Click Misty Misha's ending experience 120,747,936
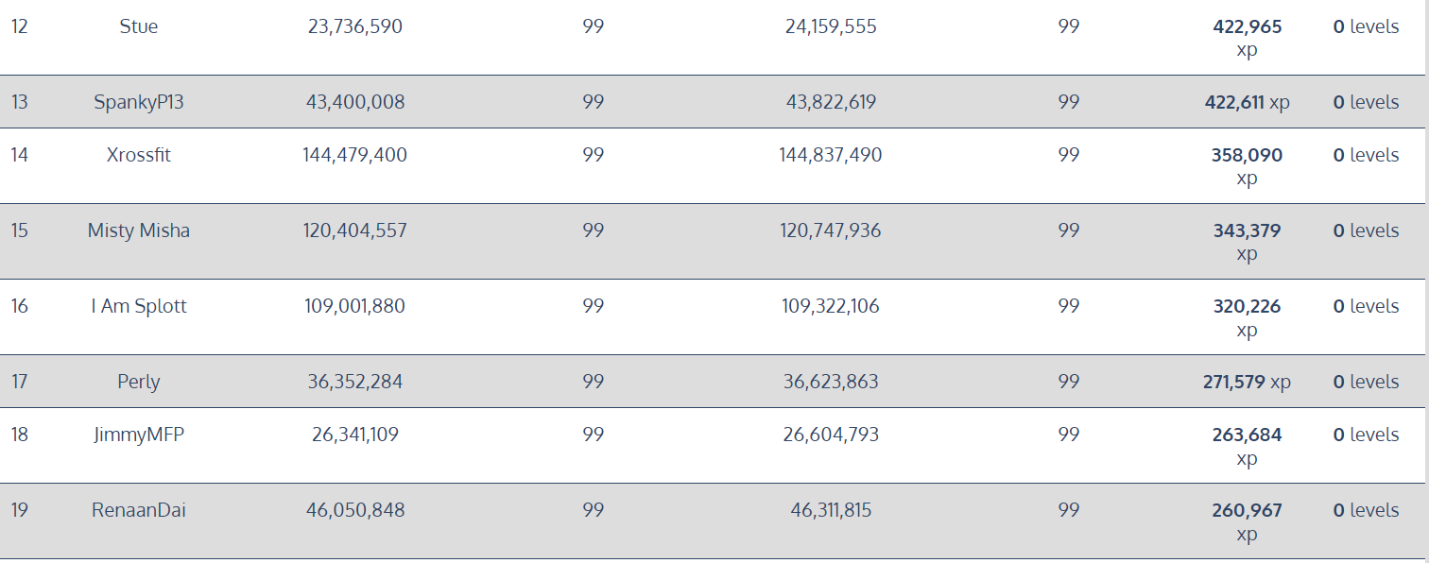 tap(831, 230)
